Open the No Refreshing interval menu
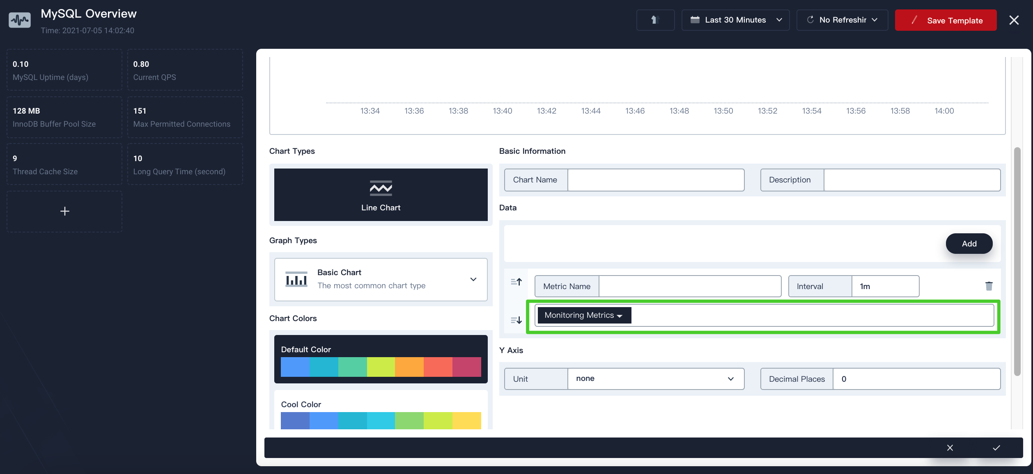This screenshot has width=1033, height=474. (x=875, y=19)
